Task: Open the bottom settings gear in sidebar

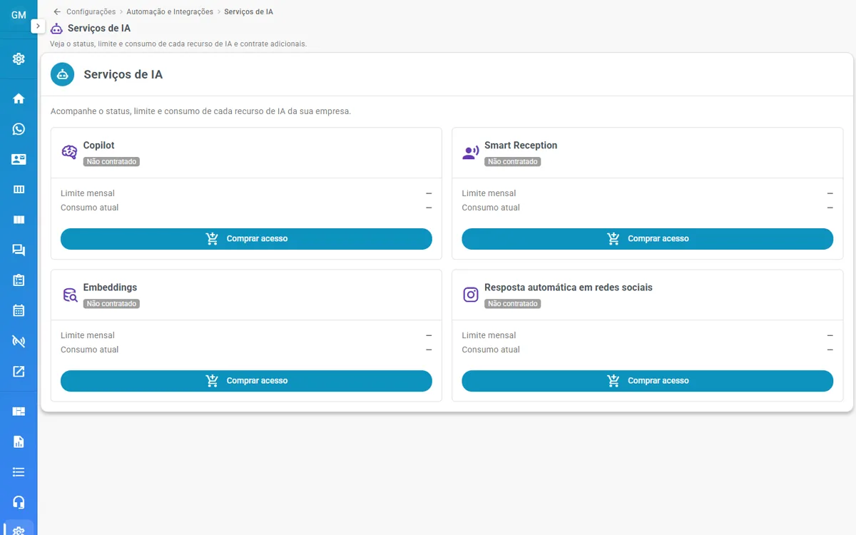Action: tap(19, 530)
